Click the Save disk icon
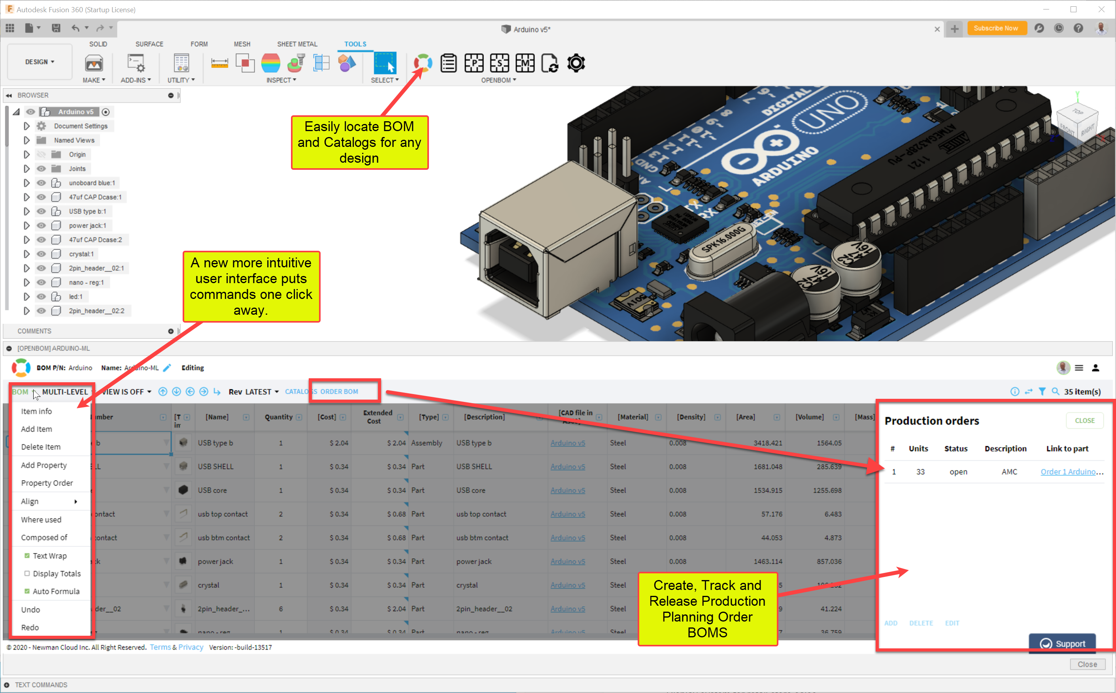1116x693 pixels. (x=56, y=28)
